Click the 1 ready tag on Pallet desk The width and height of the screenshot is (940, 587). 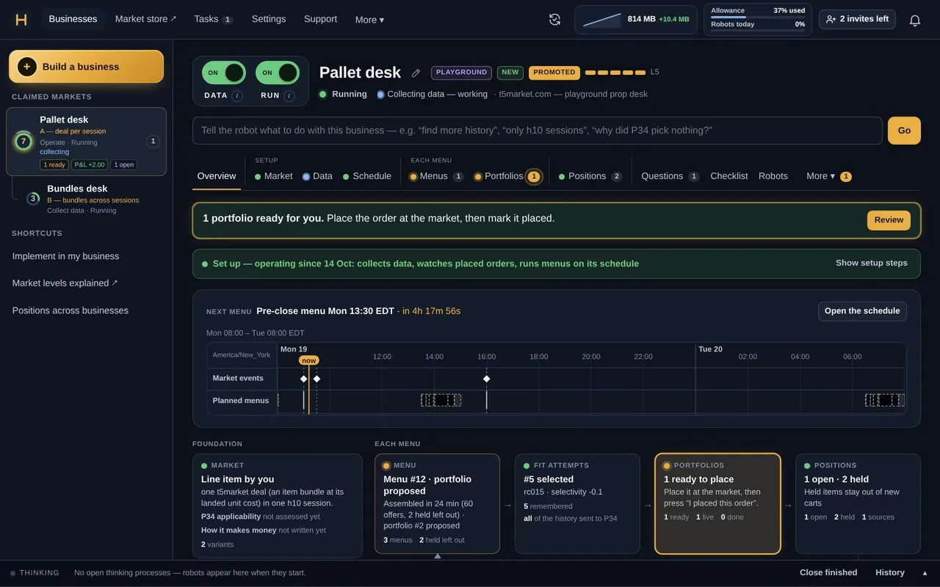[54, 165]
